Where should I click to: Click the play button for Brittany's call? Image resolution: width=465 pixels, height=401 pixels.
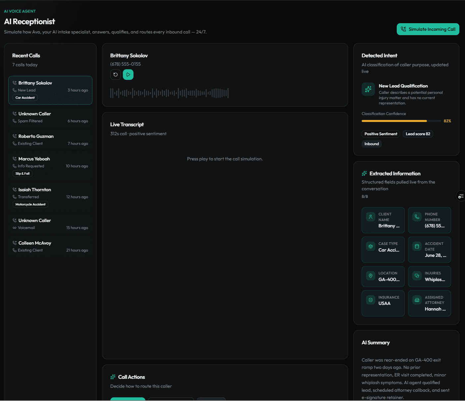128,75
